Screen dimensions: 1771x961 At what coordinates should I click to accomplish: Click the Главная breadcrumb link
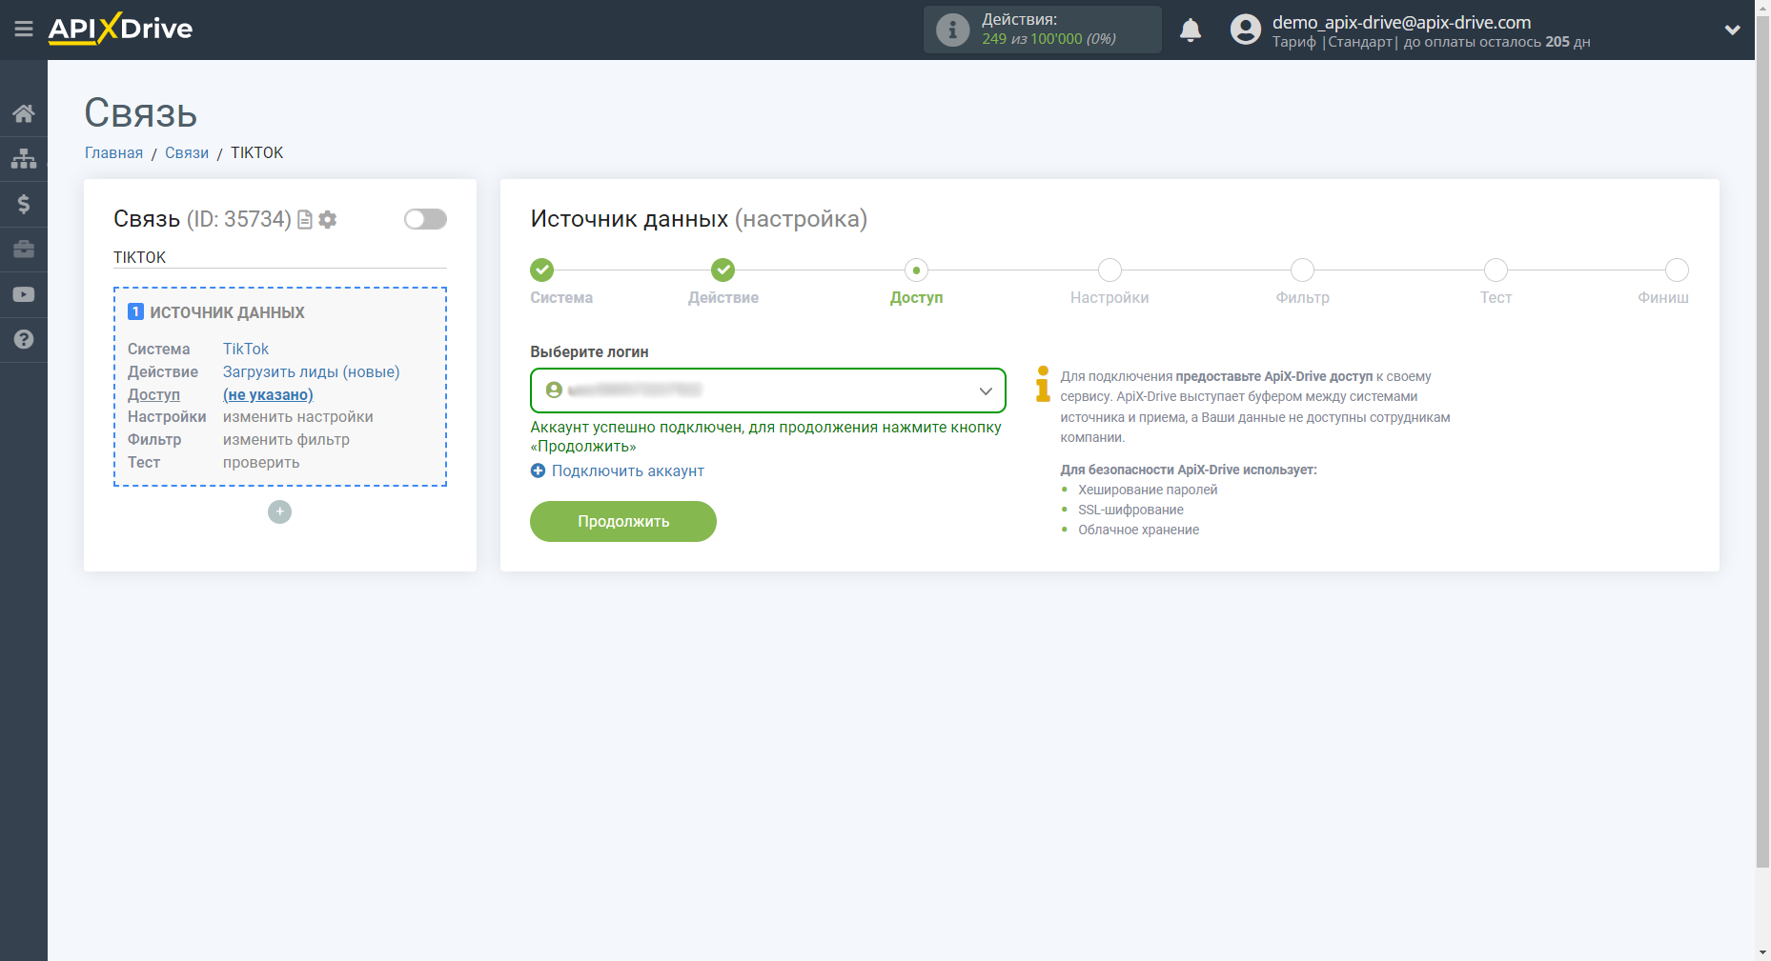point(113,152)
